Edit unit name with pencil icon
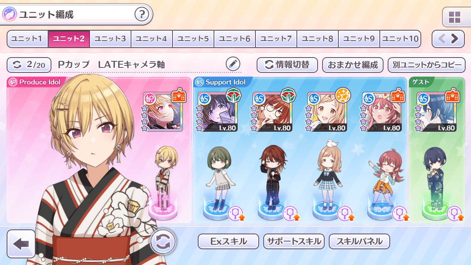The width and height of the screenshot is (471, 265). click(x=233, y=64)
